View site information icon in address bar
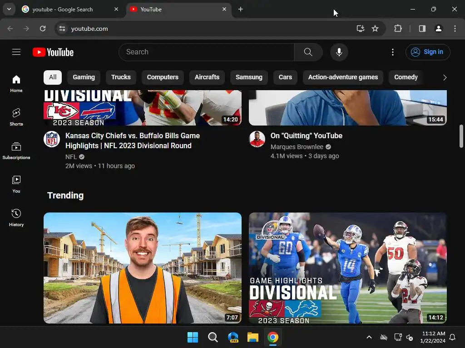 (62, 29)
